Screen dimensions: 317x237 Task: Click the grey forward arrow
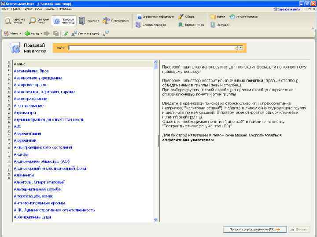click(x=47, y=33)
